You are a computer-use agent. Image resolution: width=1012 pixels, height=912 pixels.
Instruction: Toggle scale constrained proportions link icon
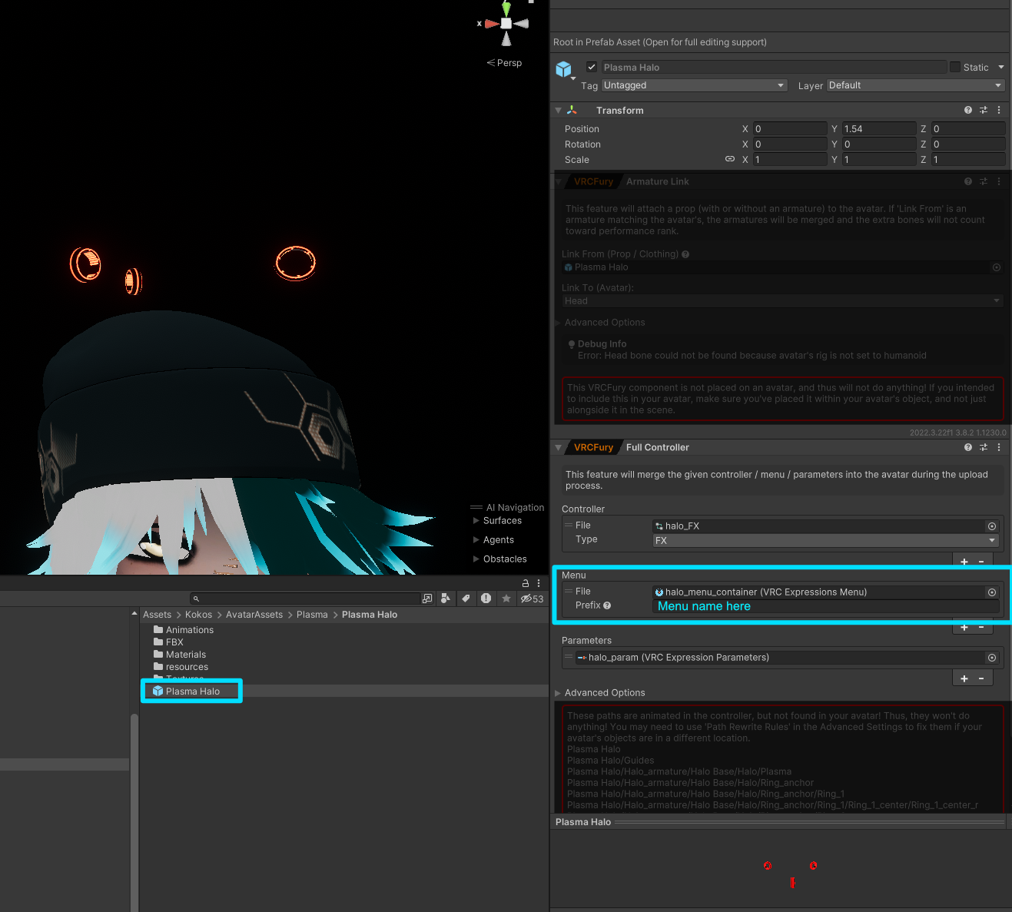pyautogui.click(x=729, y=159)
